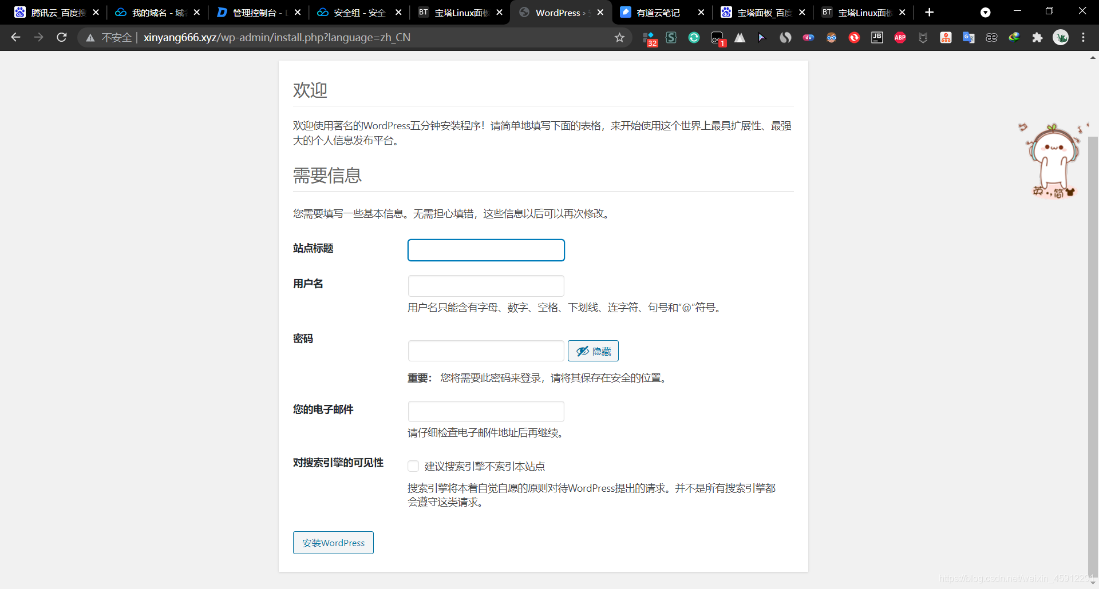1099x589 pixels.
Task: Open the Chrome profile avatar
Action: (1061, 37)
